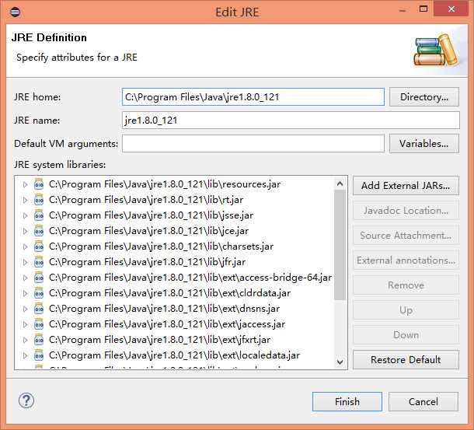
Task: Click the library list scroll up arrow
Action: pyautogui.click(x=340, y=184)
